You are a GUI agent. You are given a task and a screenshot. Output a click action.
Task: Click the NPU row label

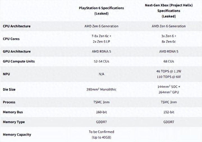[x=6, y=74]
